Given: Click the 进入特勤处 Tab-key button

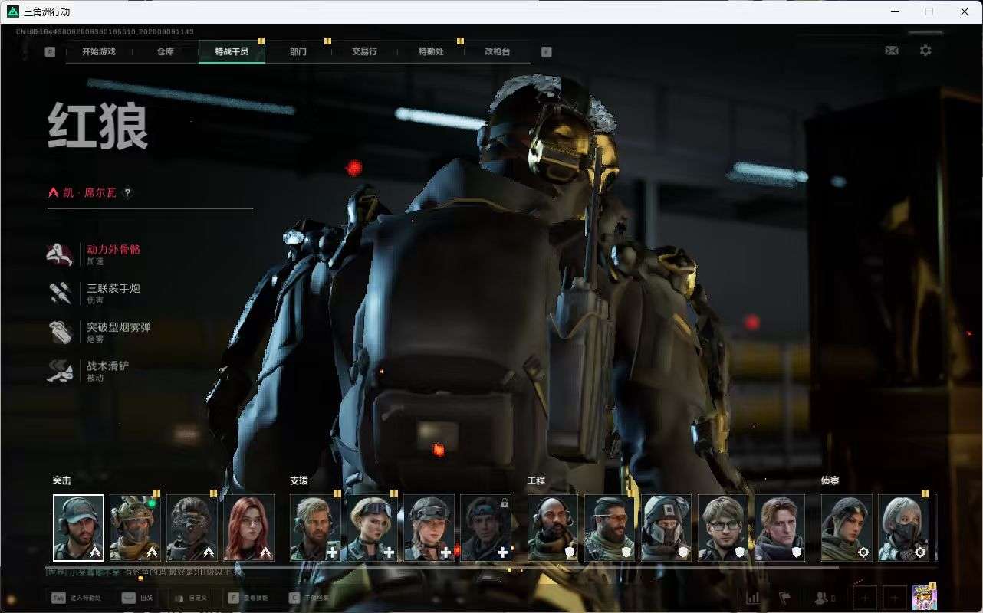Looking at the screenshot, I should point(77,598).
